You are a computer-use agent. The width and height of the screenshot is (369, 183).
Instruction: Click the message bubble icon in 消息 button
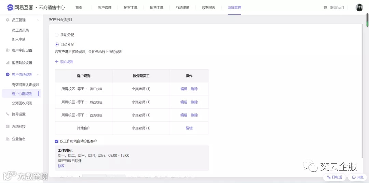[x=353, y=177]
